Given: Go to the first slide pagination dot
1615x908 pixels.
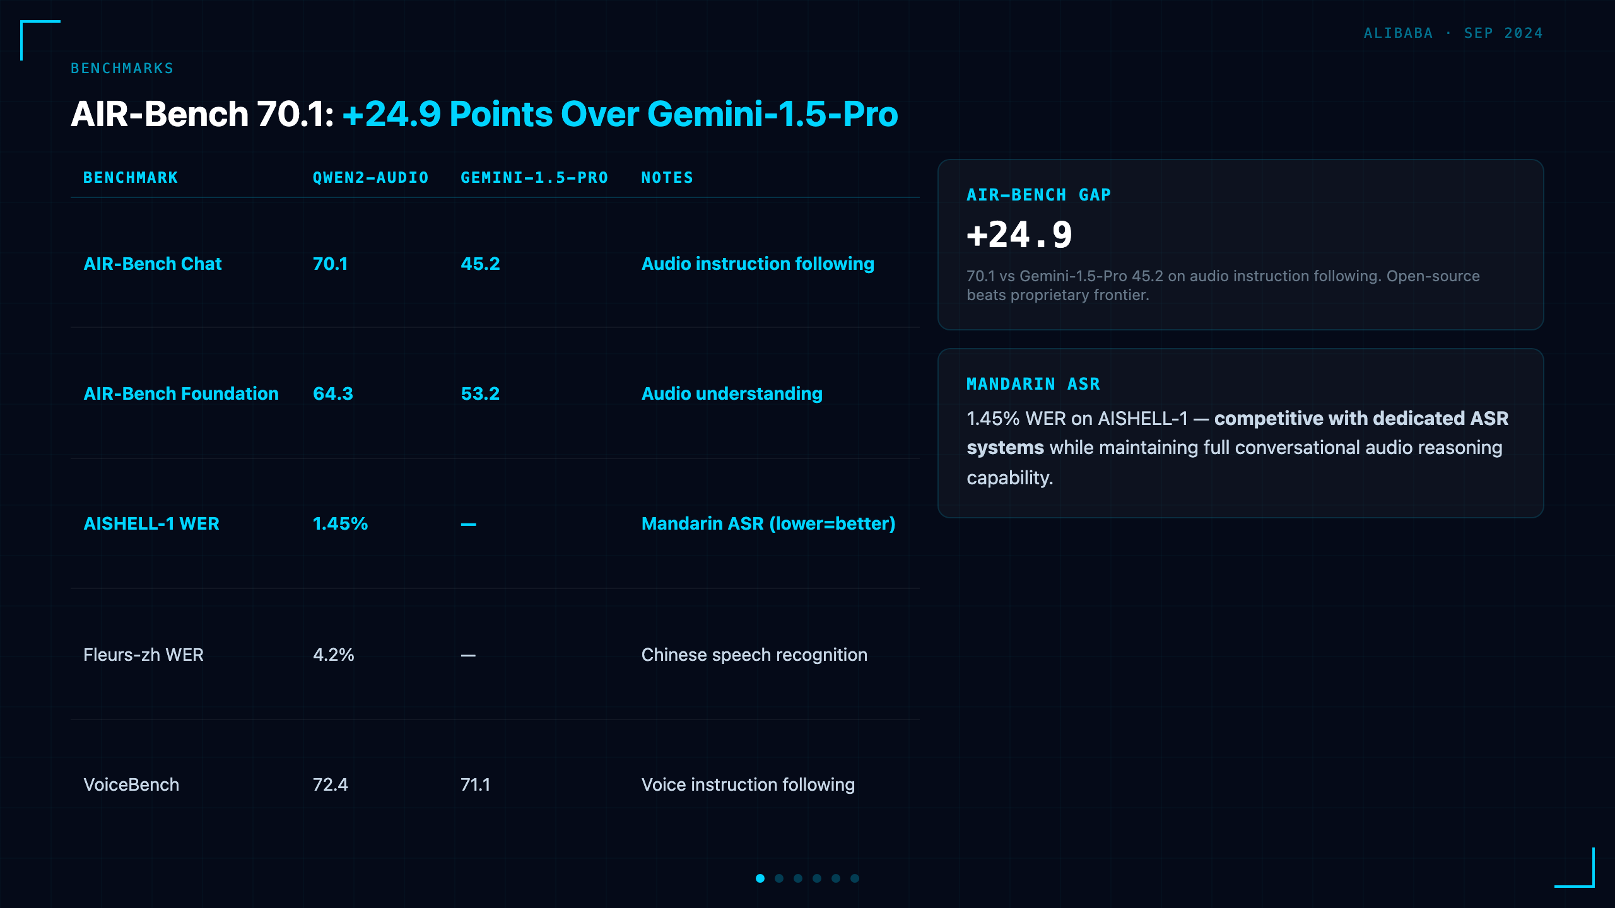Looking at the screenshot, I should [x=760, y=878].
